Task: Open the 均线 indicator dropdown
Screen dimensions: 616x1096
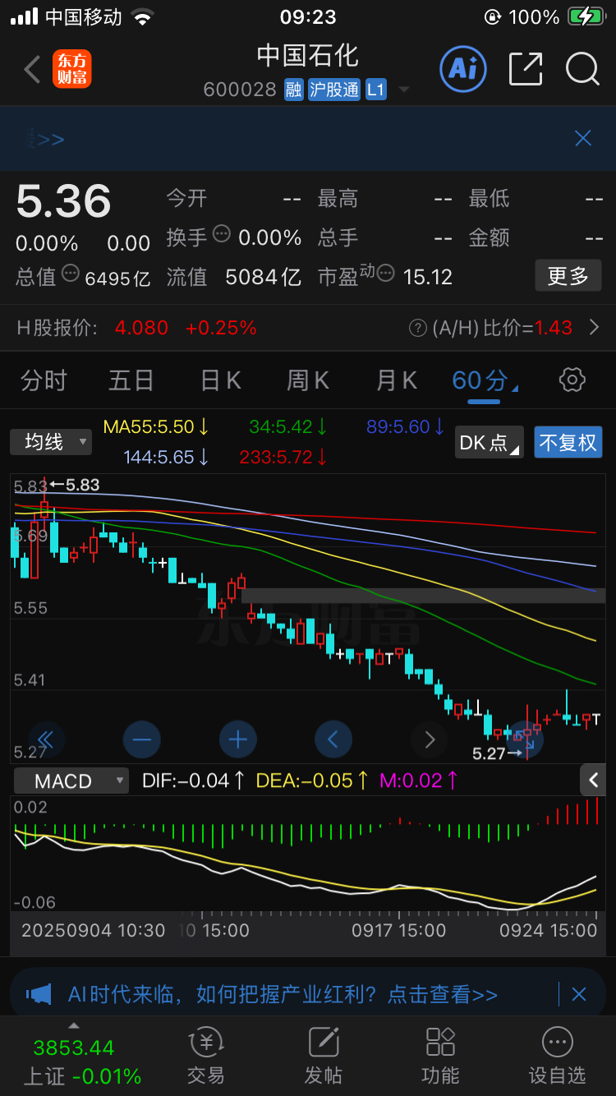Action: tap(50, 442)
